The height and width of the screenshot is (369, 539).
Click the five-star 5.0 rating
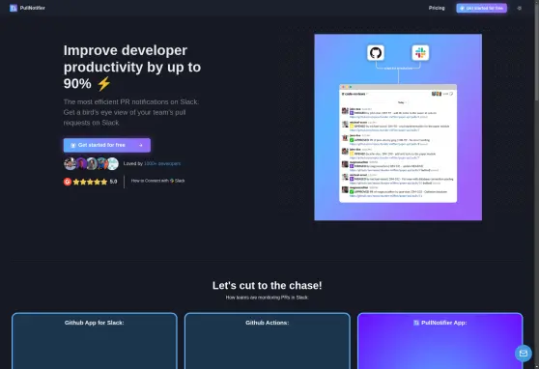[95, 182]
